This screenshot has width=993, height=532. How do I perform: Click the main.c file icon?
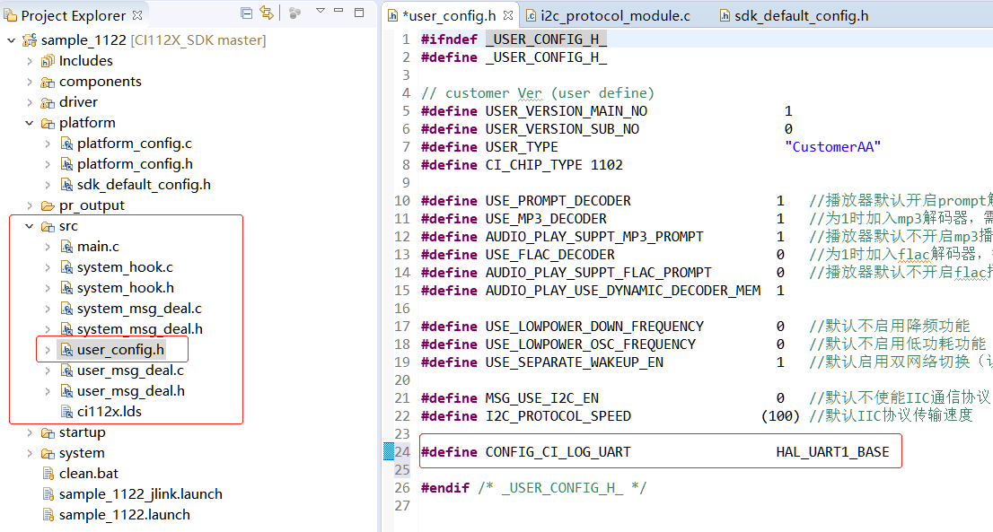click(x=66, y=248)
